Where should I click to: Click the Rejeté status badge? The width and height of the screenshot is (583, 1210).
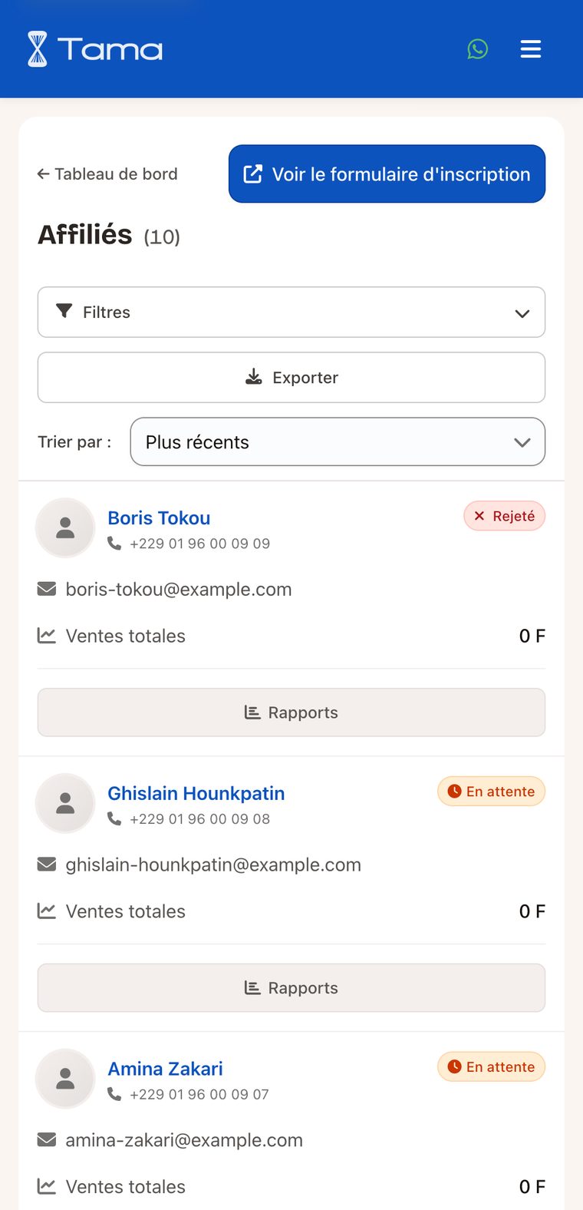click(x=504, y=516)
